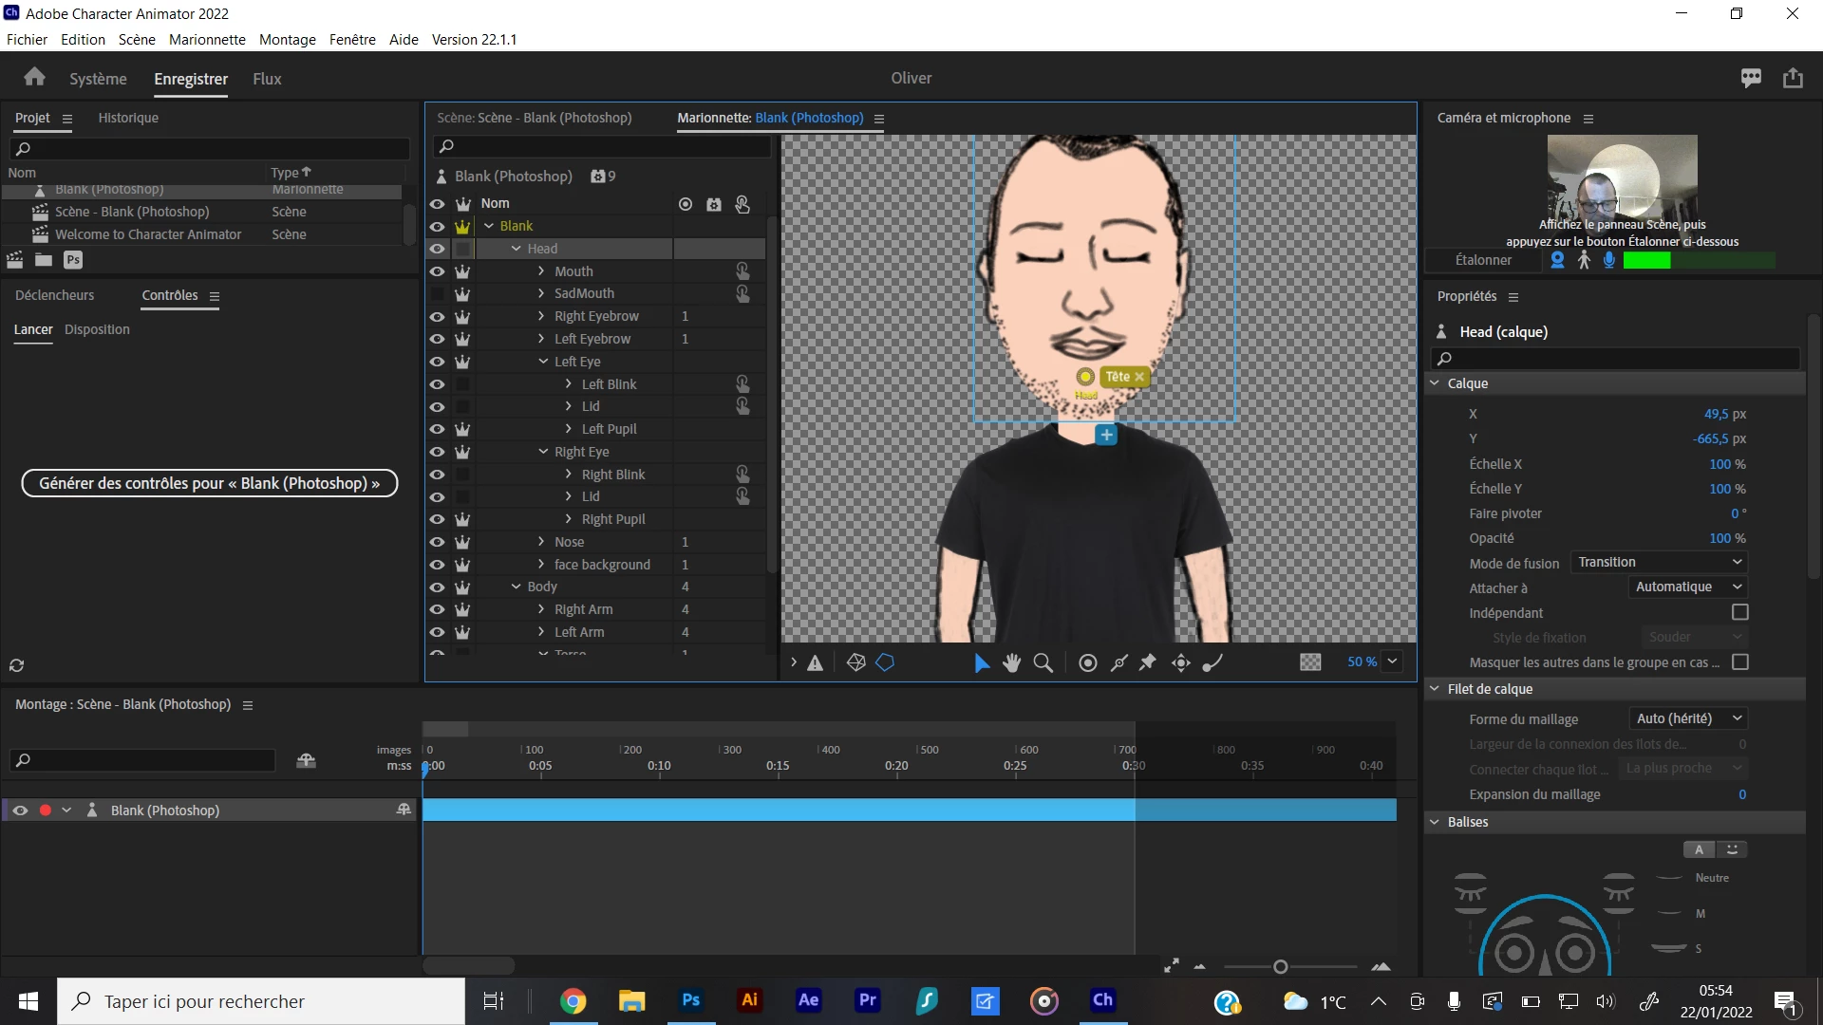The width and height of the screenshot is (1823, 1025).
Task: Enable the Indépendant checkbox
Action: tap(1739, 613)
